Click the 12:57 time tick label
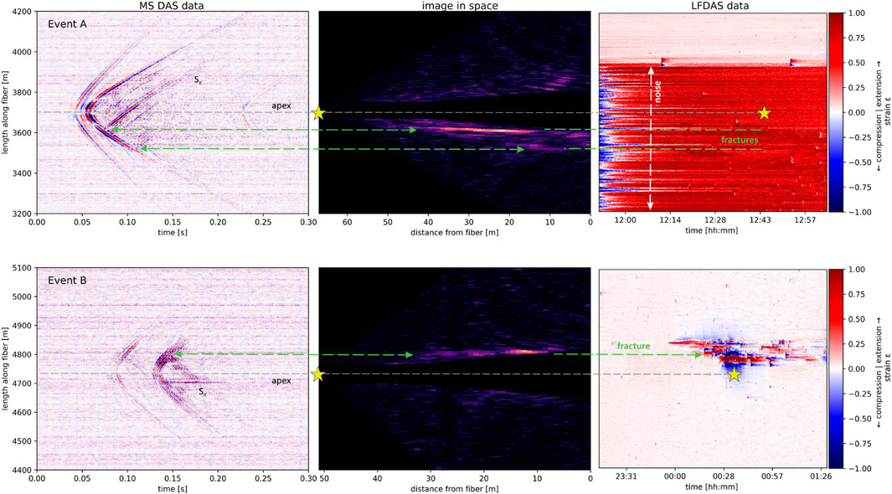 tap(805, 220)
